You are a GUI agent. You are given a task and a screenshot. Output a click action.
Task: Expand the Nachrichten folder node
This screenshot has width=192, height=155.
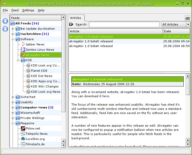(13, 34)
